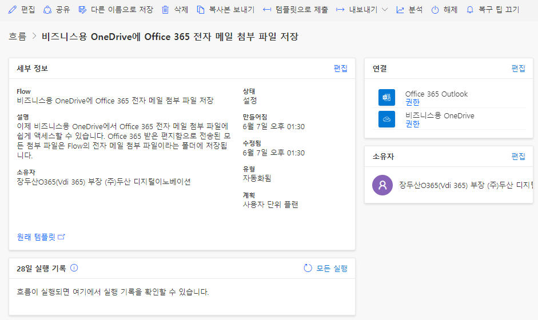Image resolution: width=538 pixels, height=320 pixels.
Task: Click the 소유자 value in 세부 정보
Action: tap(103, 182)
